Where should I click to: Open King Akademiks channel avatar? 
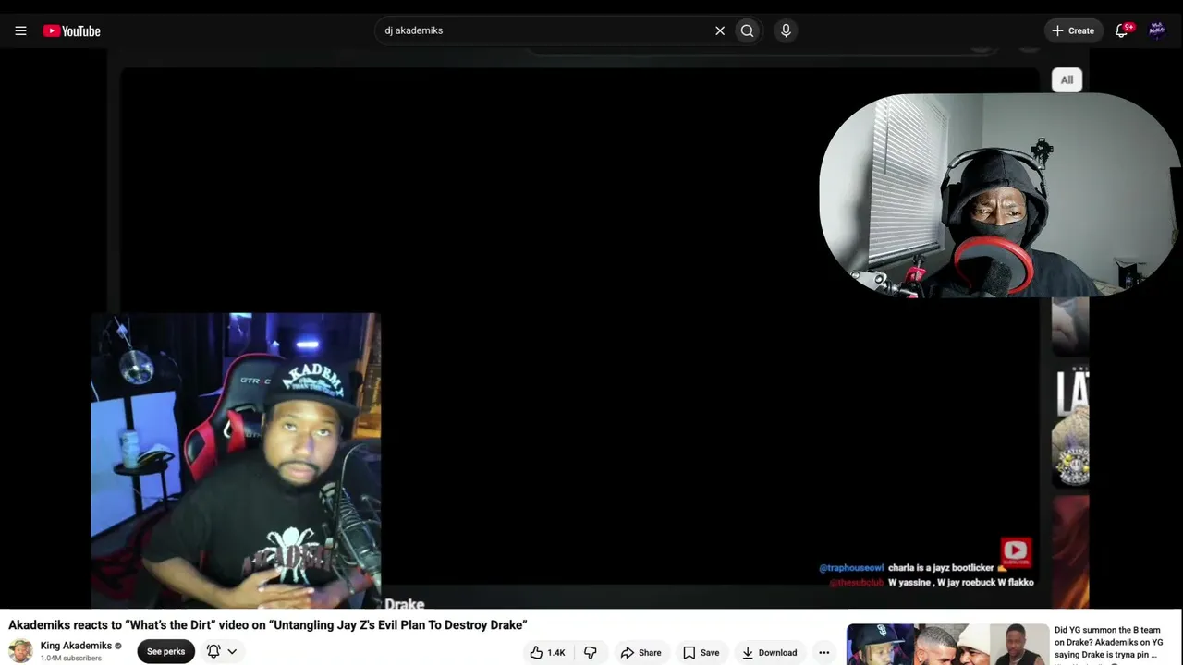(20, 651)
